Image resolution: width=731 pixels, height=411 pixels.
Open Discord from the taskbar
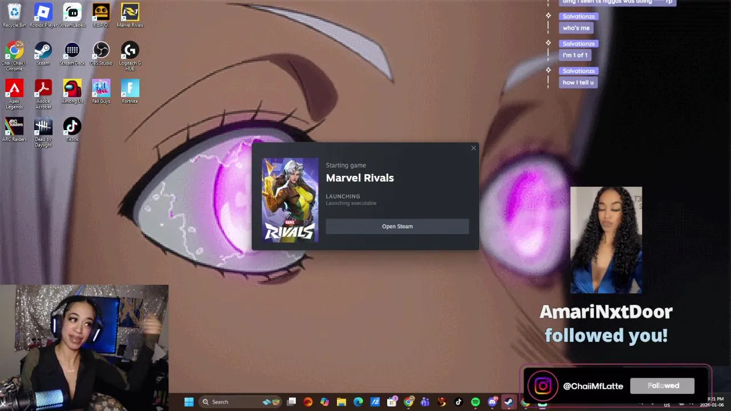click(x=492, y=402)
